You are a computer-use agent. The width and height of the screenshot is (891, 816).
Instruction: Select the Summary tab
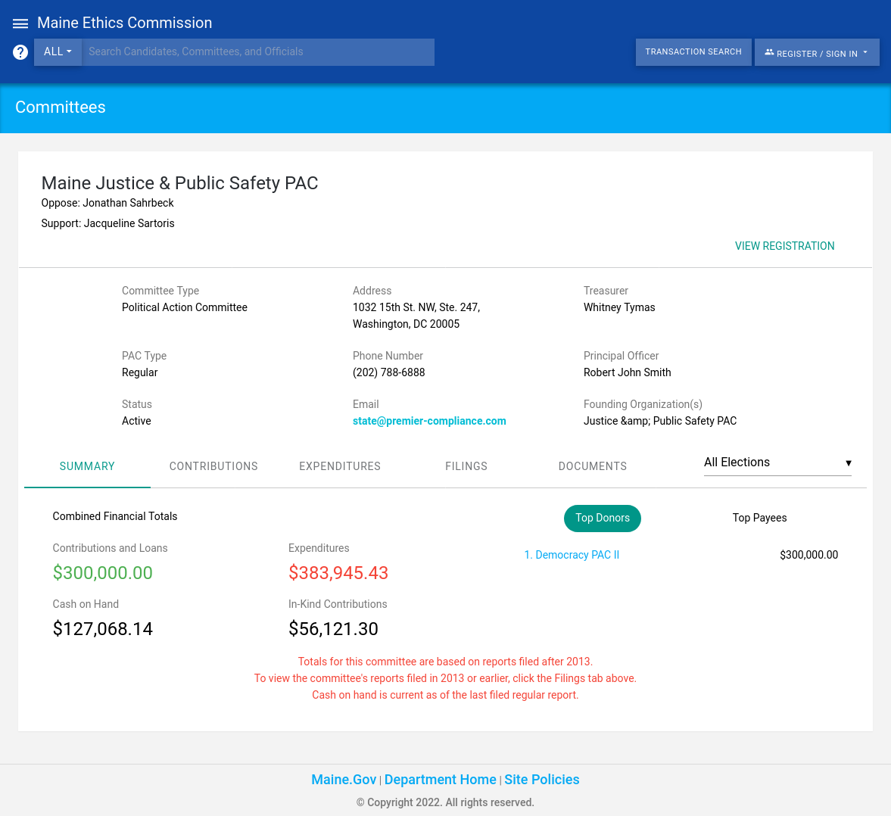point(87,466)
